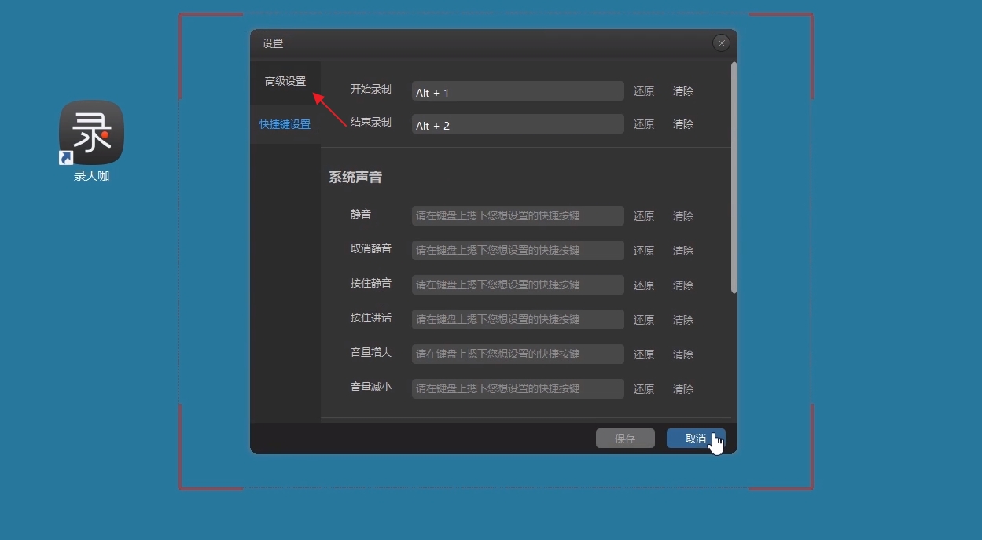Clear the 静音 hotkey with 清除
This screenshot has height=540, width=982.
pos(682,215)
